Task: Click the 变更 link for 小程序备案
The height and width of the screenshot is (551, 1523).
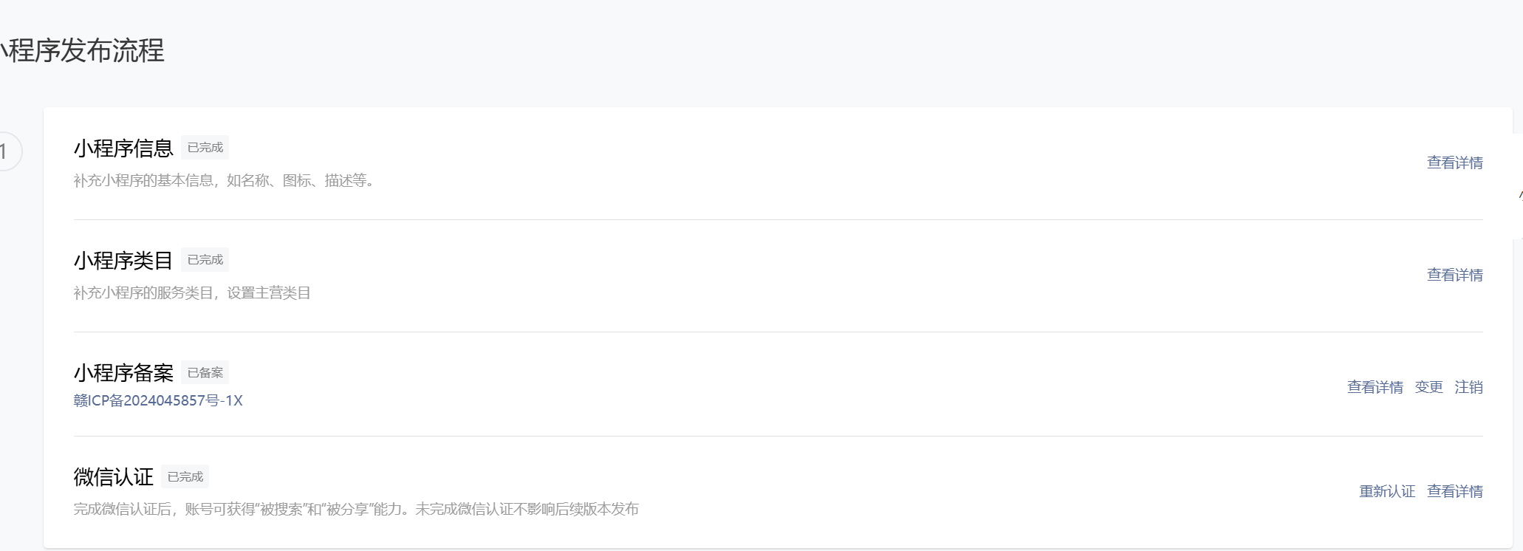Action: (x=1428, y=387)
